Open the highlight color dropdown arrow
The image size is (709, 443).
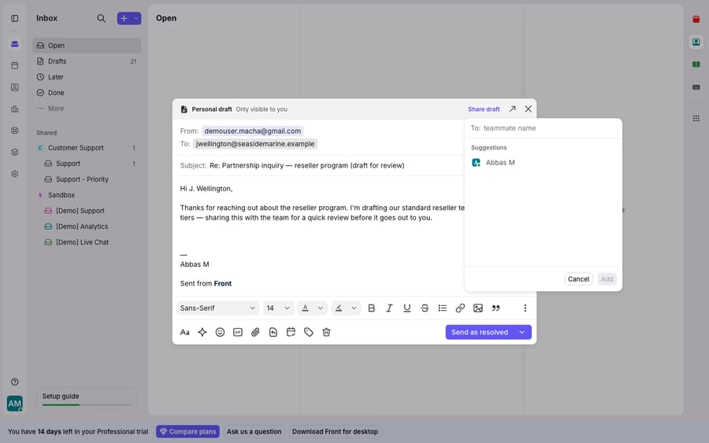tap(354, 308)
